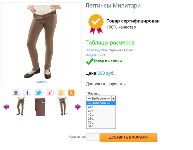
Task: Open the "Таблицы размеров" link
Action: click(x=110, y=43)
